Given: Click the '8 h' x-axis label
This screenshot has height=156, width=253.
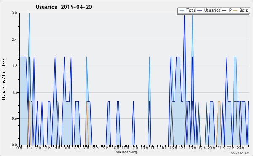Looking at the screenshot, I should [96, 148].
